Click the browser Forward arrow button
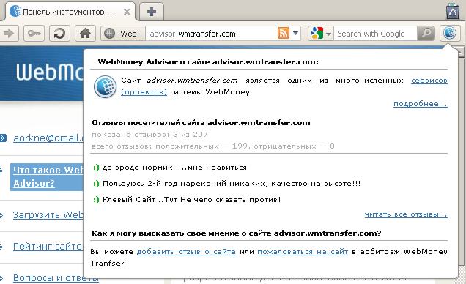This screenshot has width=466, height=284. pyautogui.click(x=9, y=33)
